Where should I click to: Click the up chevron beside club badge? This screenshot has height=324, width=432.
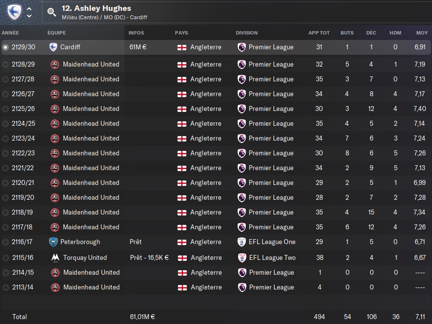(x=29, y=8)
